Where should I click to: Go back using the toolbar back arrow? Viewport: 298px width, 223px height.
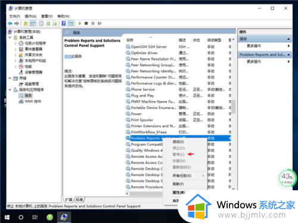pos(10,23)
